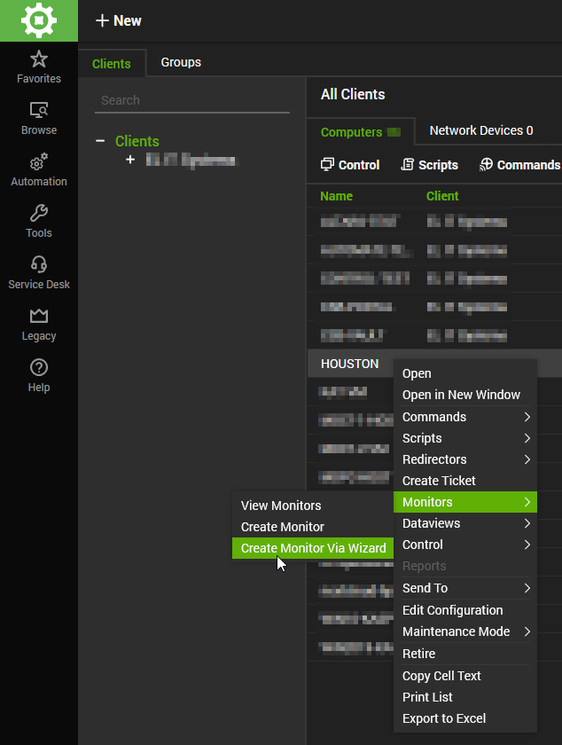Expand the Maintenance Mode submenu
Image resolution: width=562 pixels, height=745 pixels.
click(465, 631)
